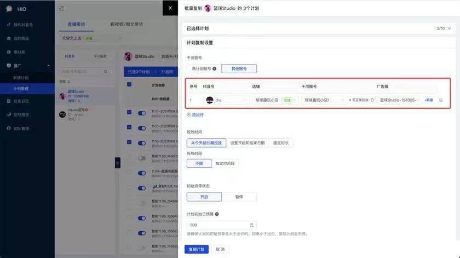
Task: Click the refresh icon beside 可正常投放
Action: pos(372,100)
